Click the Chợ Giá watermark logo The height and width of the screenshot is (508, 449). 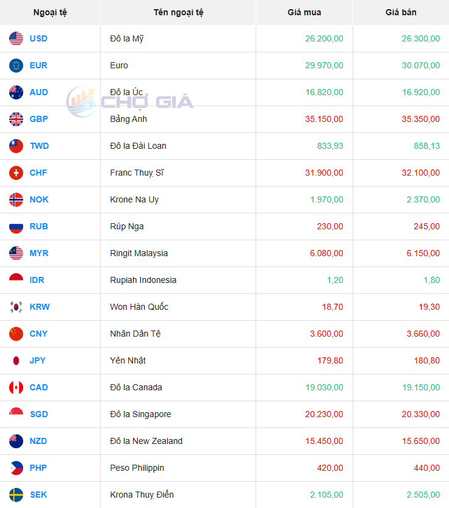tap(130, 101)
